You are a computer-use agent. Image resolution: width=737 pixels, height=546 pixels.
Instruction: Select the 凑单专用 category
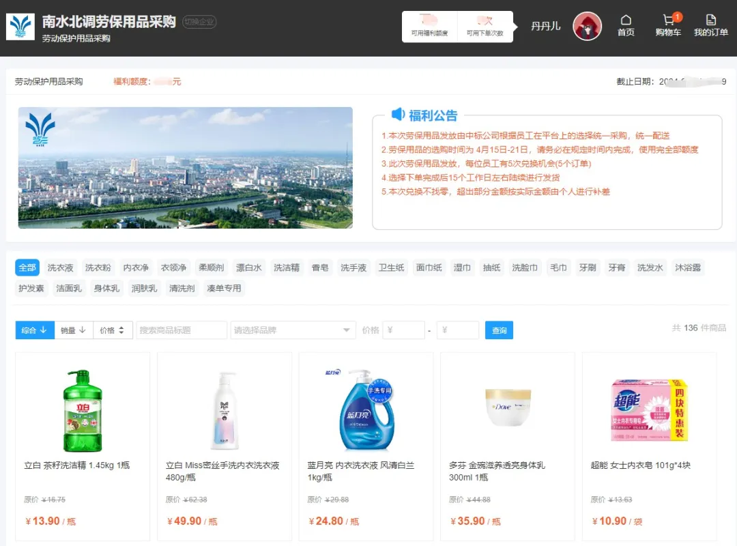[225, 288]
